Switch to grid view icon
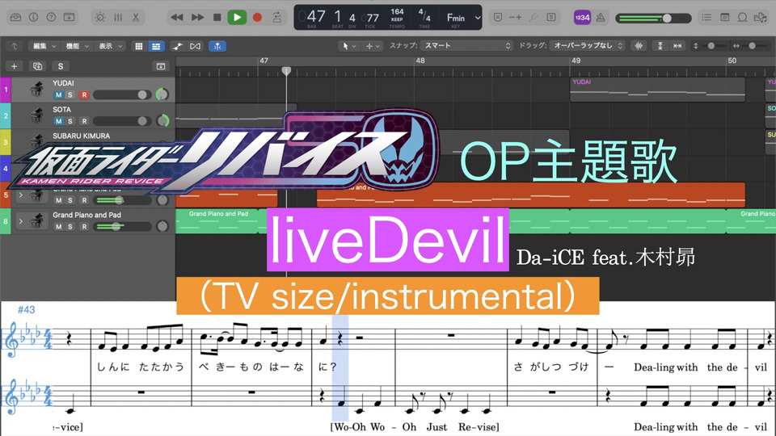The height and width of the screenshot is (436, 776). coord(139,46)
